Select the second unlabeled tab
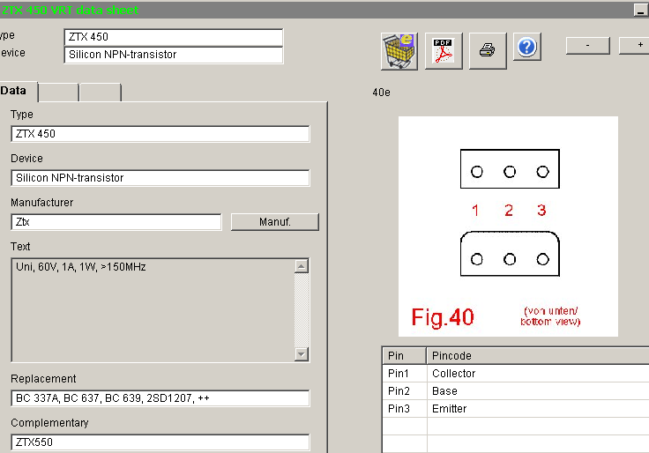This screenshot has width=649, height=453. 58,93
